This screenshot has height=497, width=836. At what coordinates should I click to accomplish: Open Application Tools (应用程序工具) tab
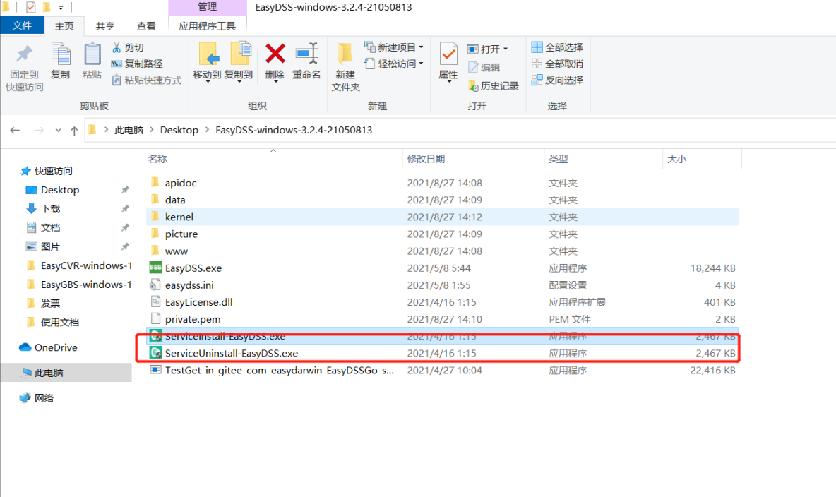208,25
